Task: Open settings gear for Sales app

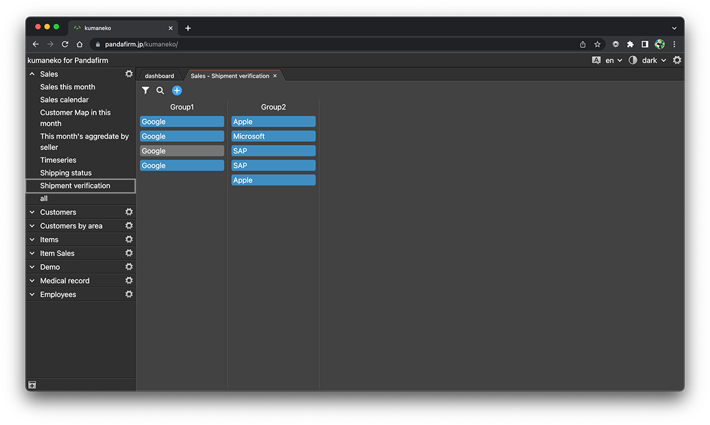Action: pyautogui.click(x=129, y=74)
